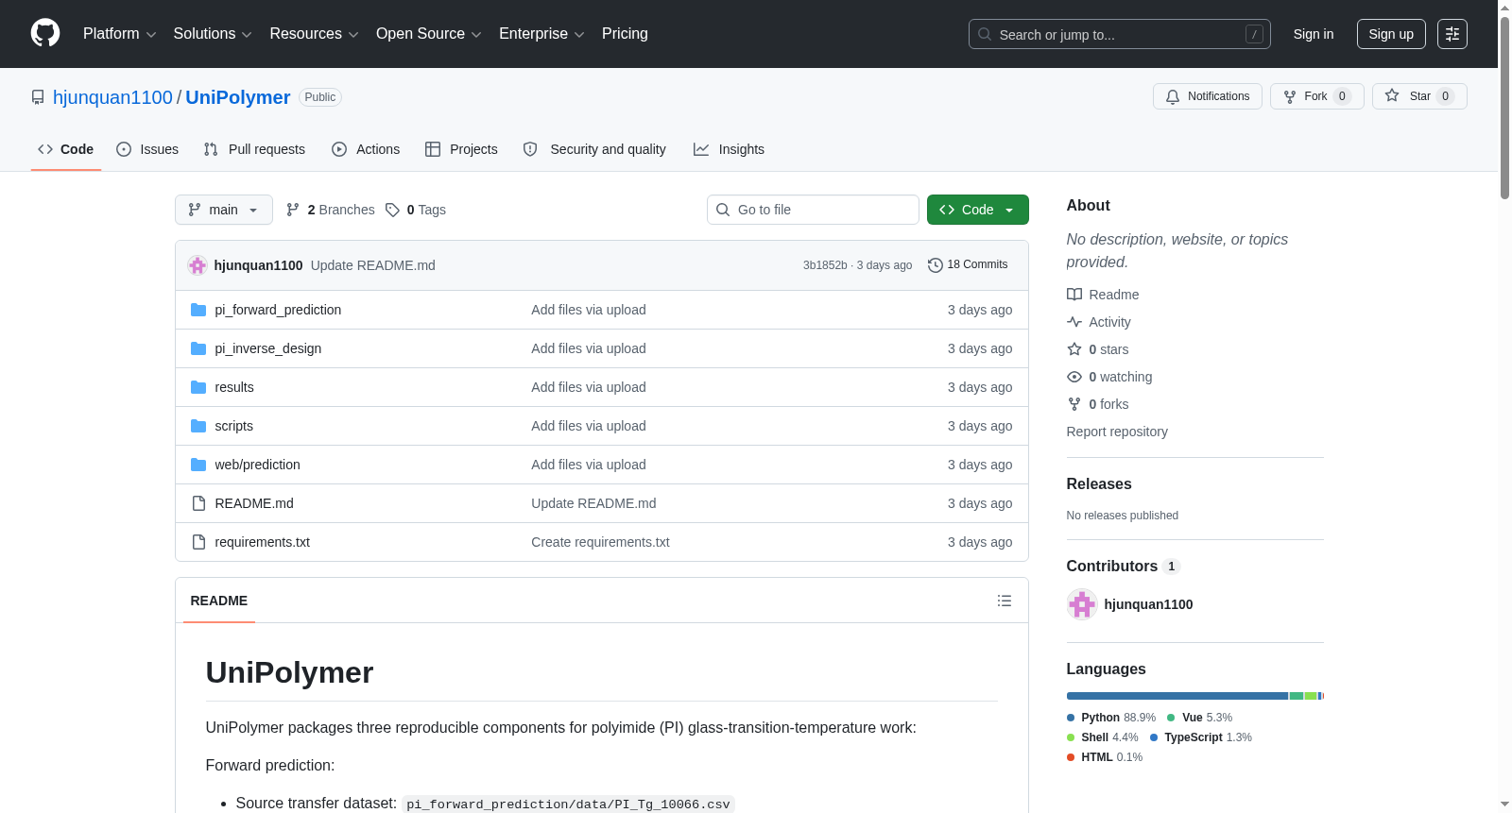The height and width of the screenshot is (813, 1512).
Task: Click the star icon beside 0 stars
Action: pos(1074,349)
